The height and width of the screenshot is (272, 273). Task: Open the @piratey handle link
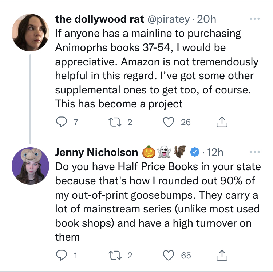169,19
